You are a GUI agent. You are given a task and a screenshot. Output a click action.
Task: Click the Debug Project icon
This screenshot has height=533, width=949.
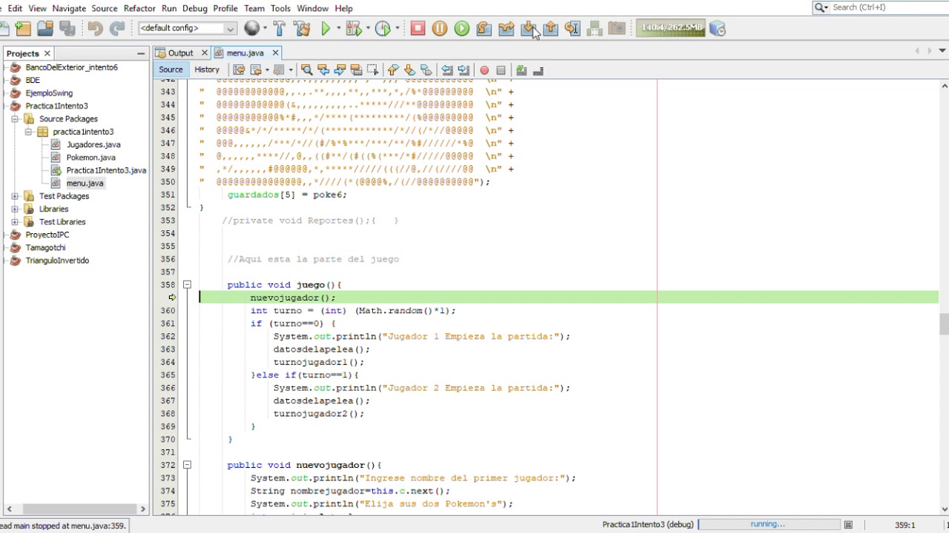pyautogui.click(x=353, y=29)
